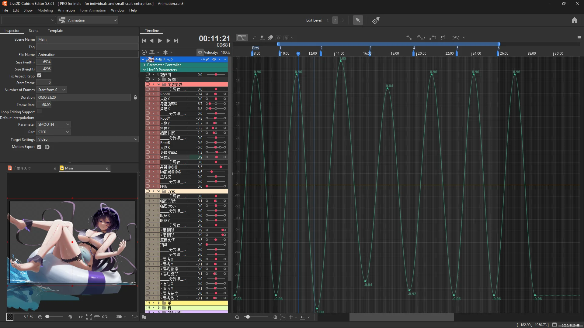Screen dimensions: 584x328
Task: Click the camera snapshot icon
Action: click(278, 38)
